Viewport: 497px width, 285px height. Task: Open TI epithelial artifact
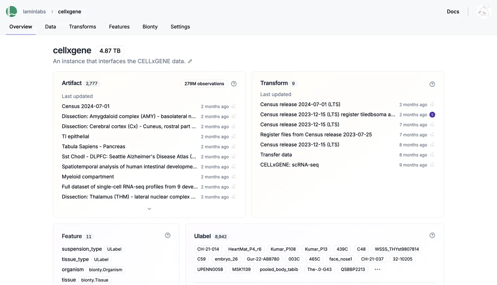[75, 136]
